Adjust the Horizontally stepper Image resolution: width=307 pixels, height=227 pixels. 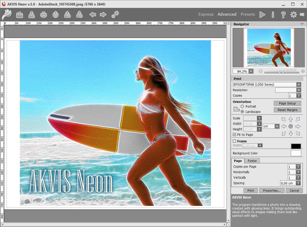pos(298,172)
